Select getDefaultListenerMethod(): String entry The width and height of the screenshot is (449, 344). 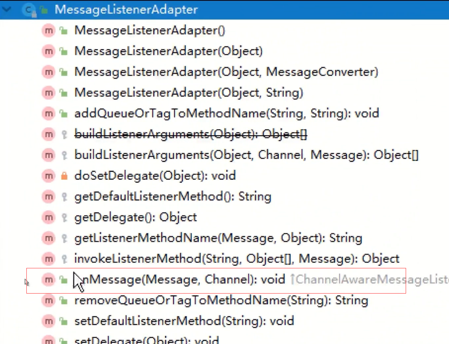point(173,197)
